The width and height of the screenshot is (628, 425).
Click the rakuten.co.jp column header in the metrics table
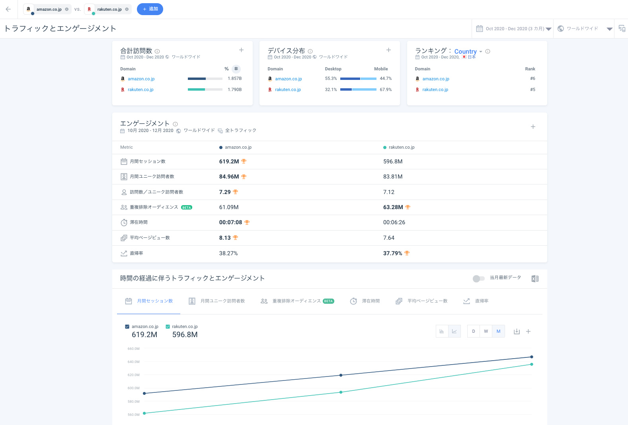[x=399, y=147]
